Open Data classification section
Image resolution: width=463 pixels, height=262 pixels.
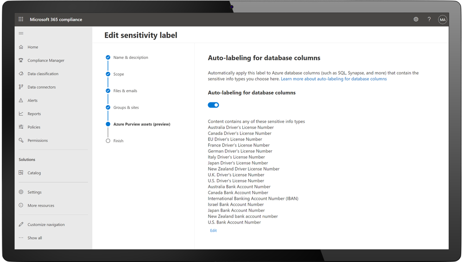(x=43, y=74)
